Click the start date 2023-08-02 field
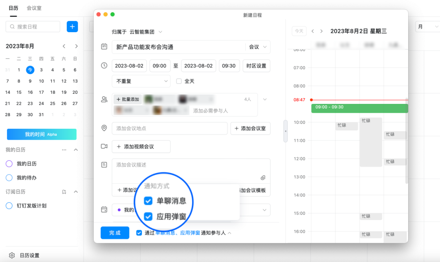The image size is (440, 262). click(129, 66)
